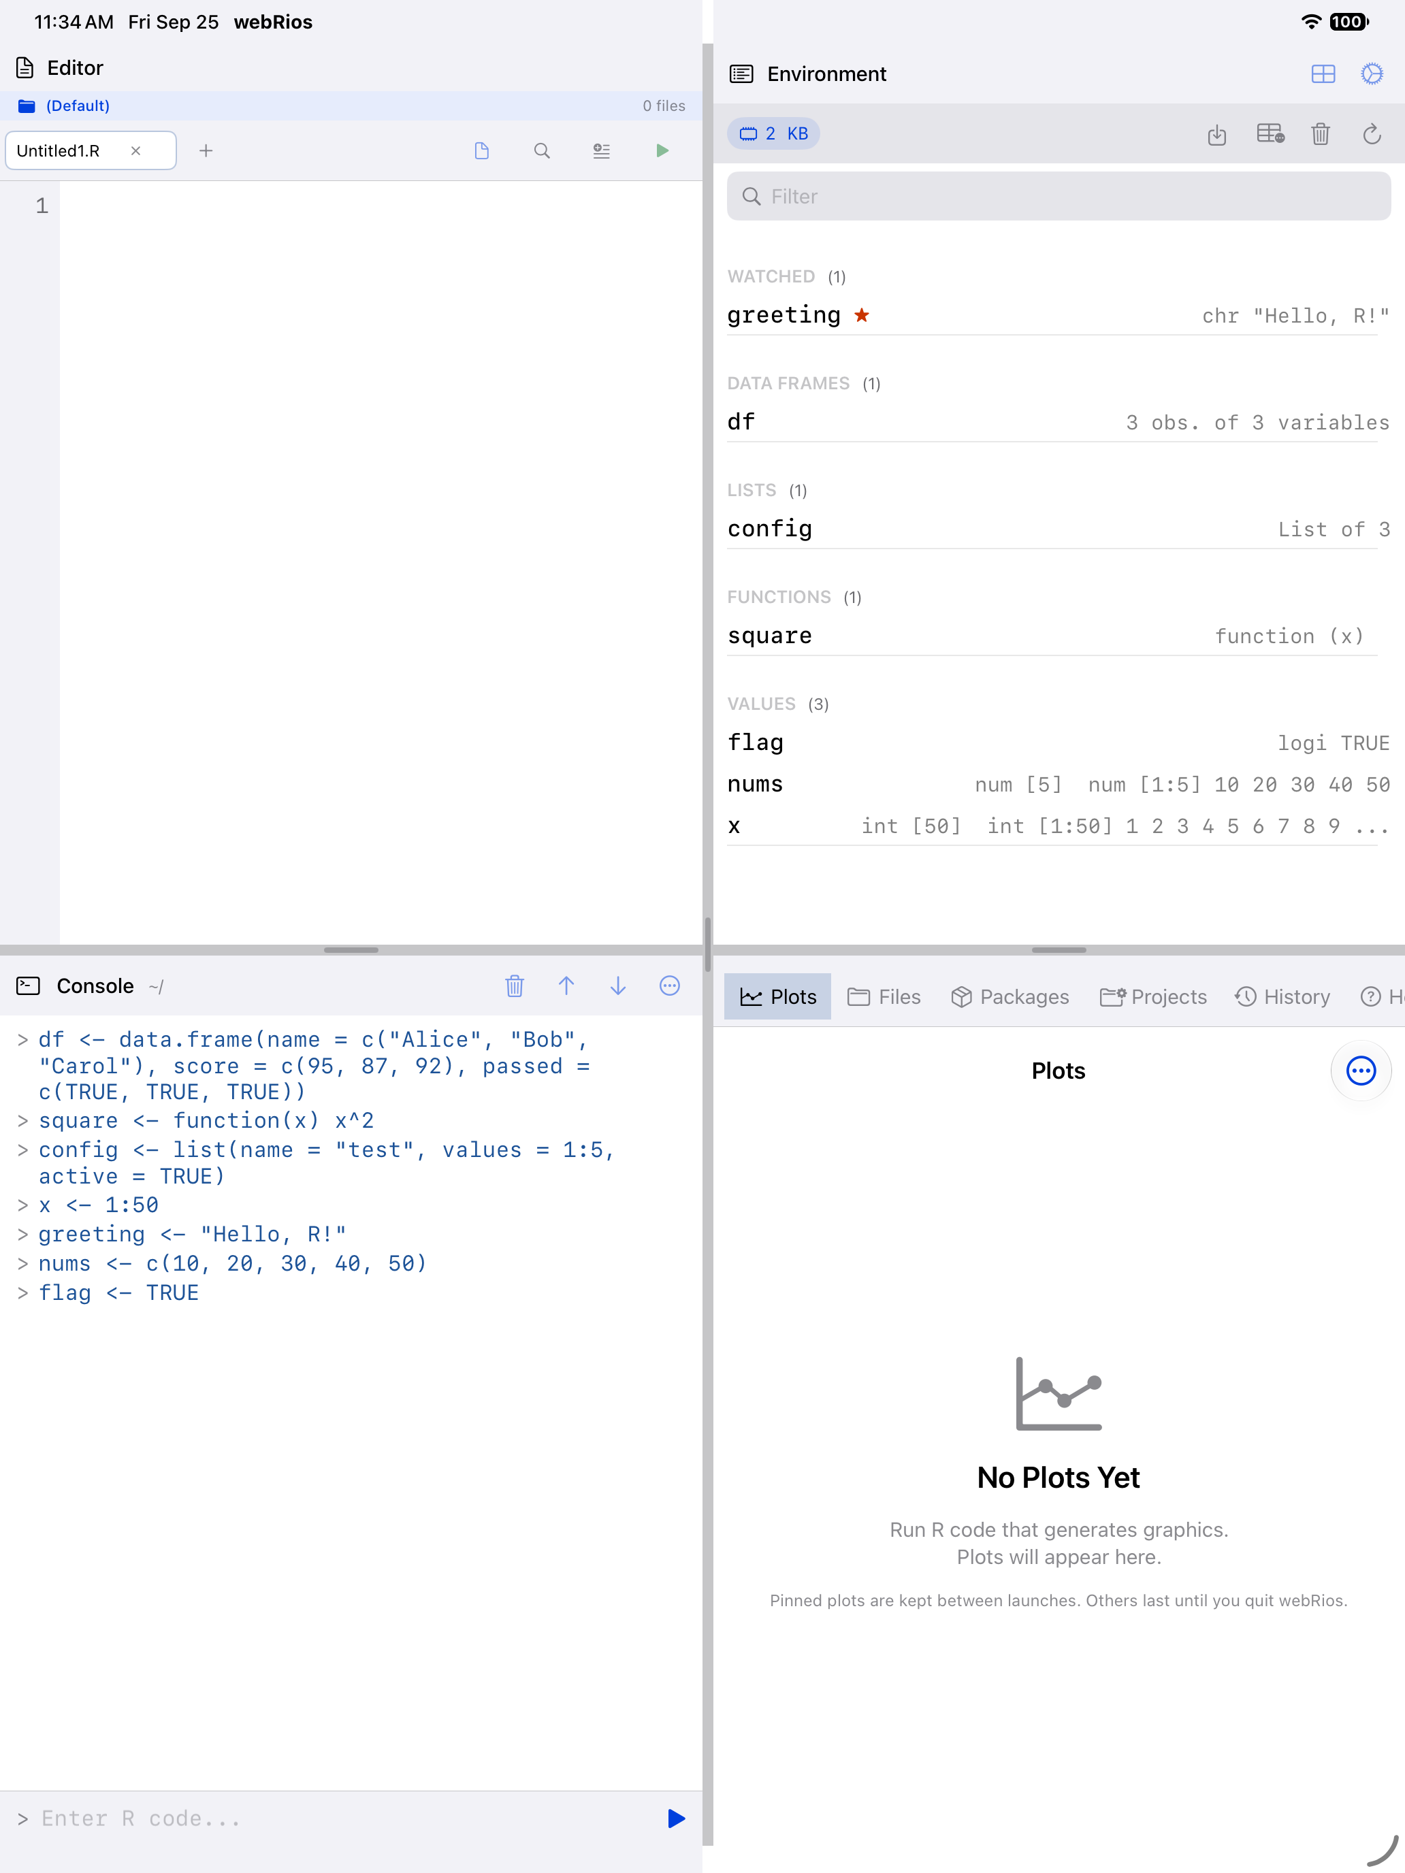Clear environment with the trash icon
Screen dimensions: 1405x1873
(1321, 134)
